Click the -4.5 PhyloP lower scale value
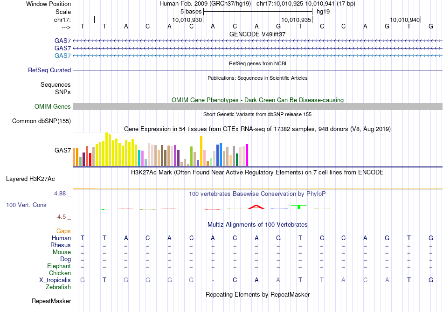443x312 pixels. [61, 217]
